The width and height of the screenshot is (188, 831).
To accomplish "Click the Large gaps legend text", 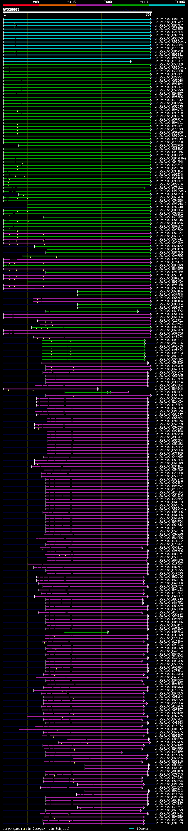I will pyautogui.click(x=36, y=828).
